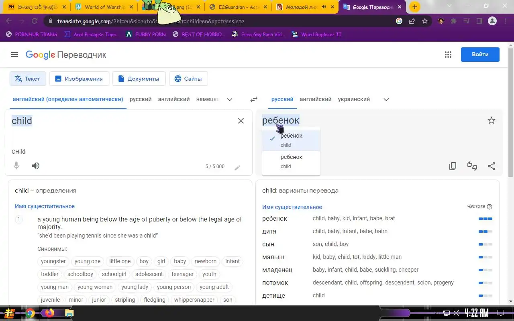Copy the translation to clipboard
This screenshot has width=514, height=321.
click(x=453, y=166)
